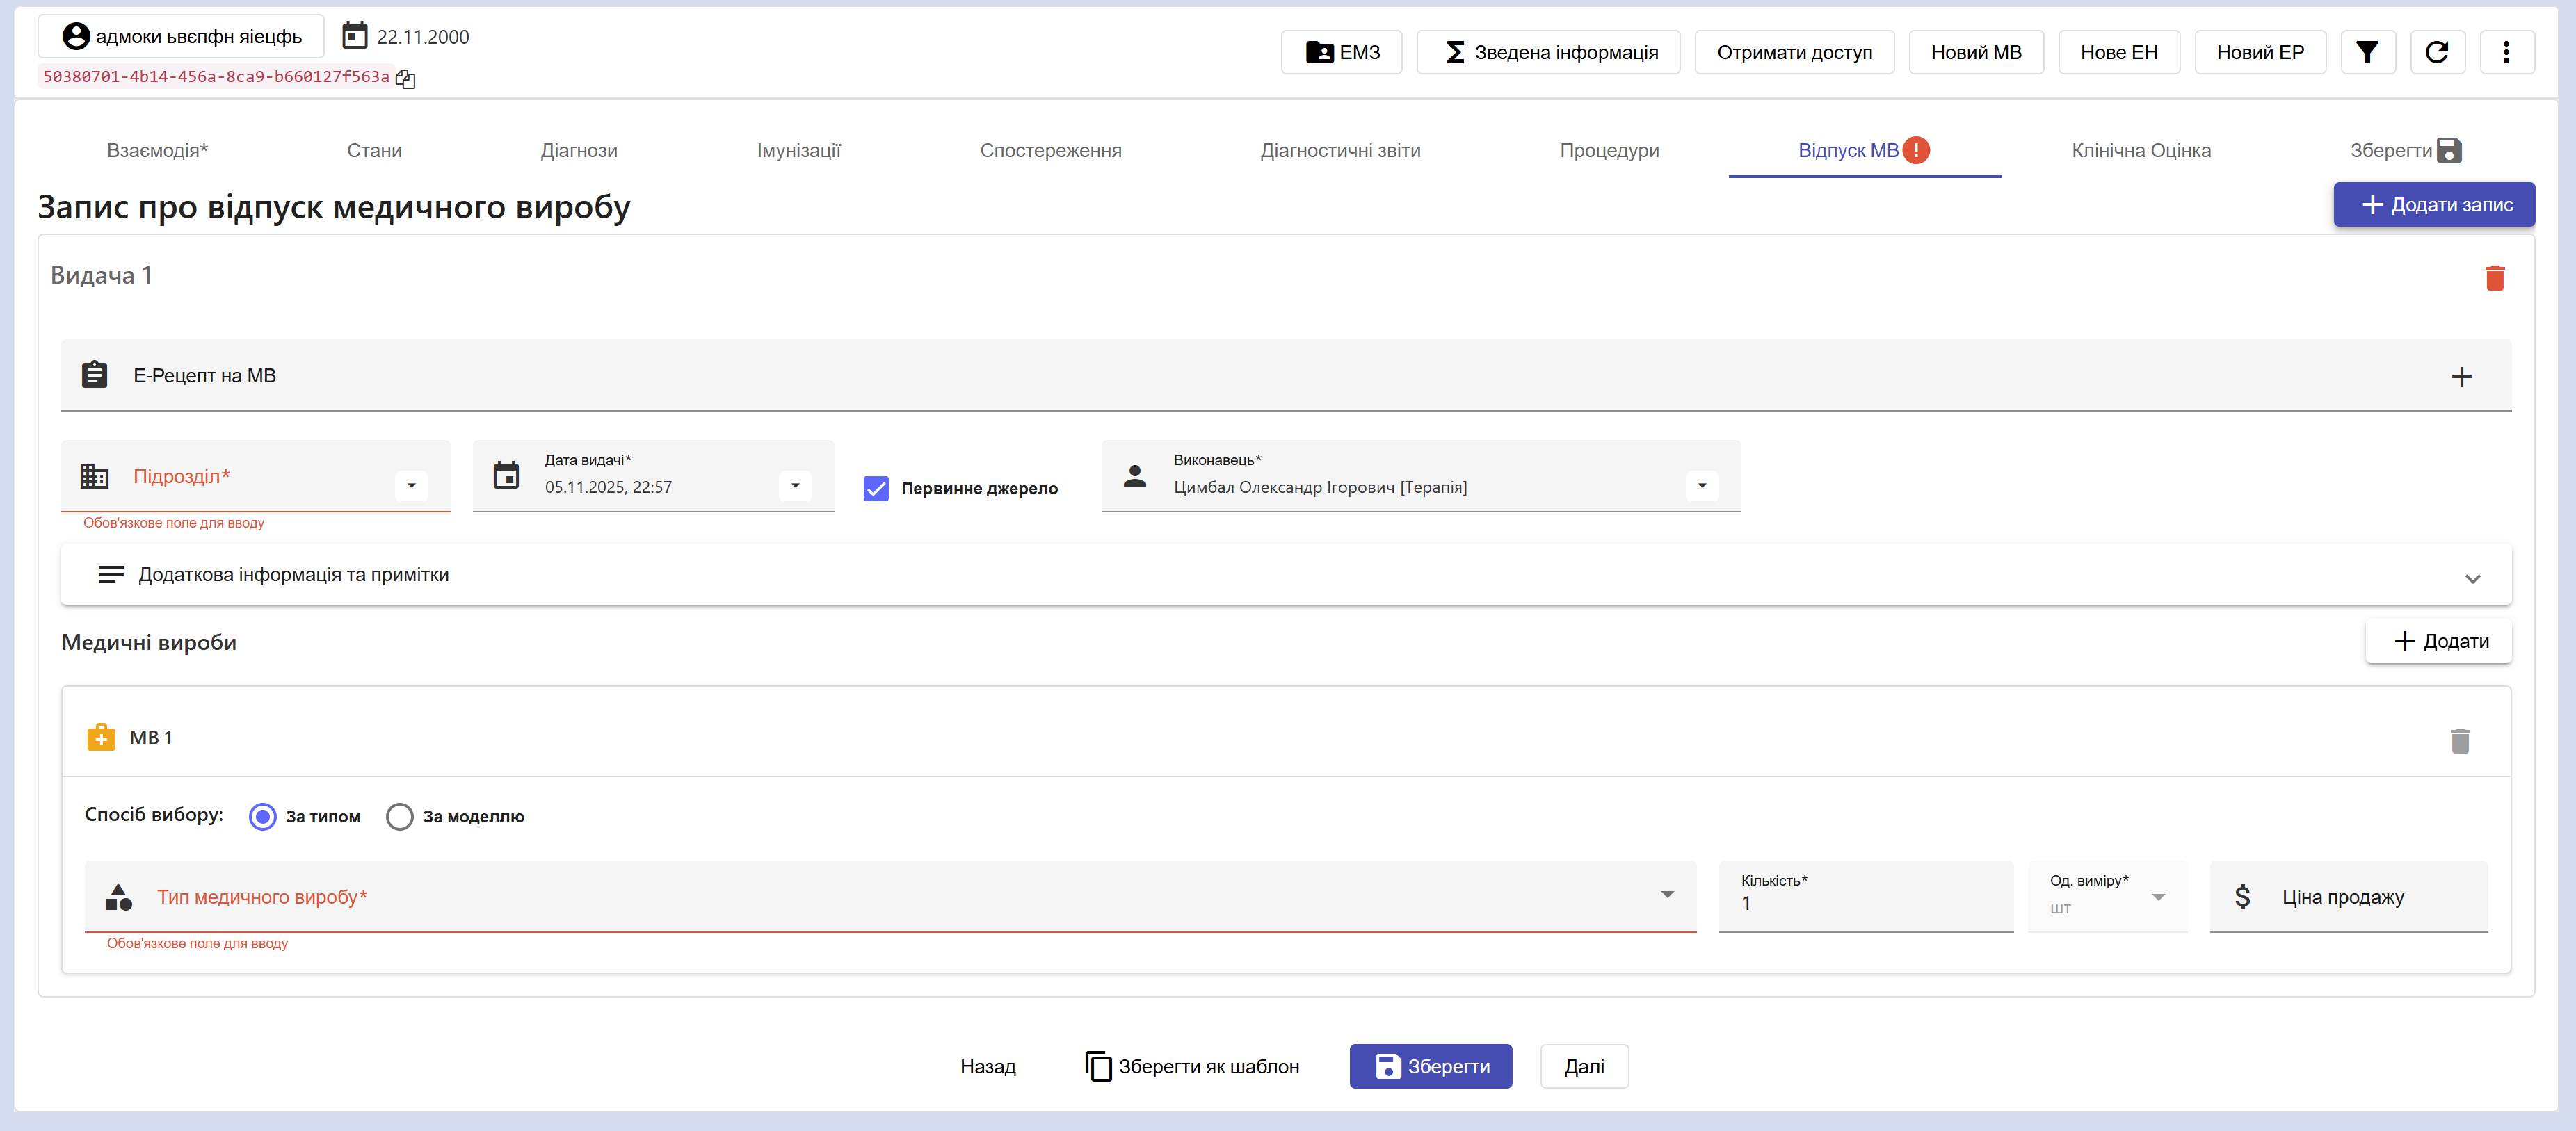Open the Виконавець dropdown
The width and height of the screenshot is (2576, 1131).
pyautogui.click(x=1701, y=486)
